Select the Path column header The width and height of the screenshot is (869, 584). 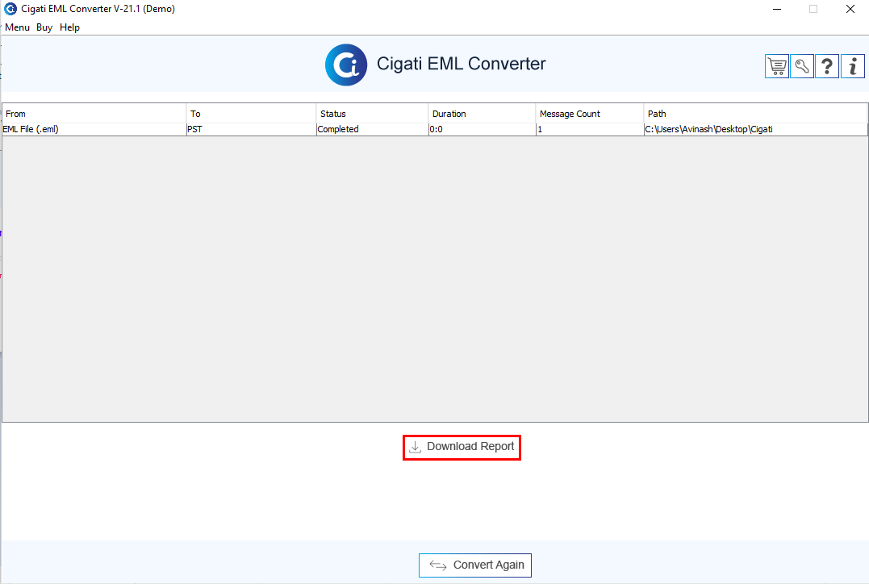click(755, 114)
